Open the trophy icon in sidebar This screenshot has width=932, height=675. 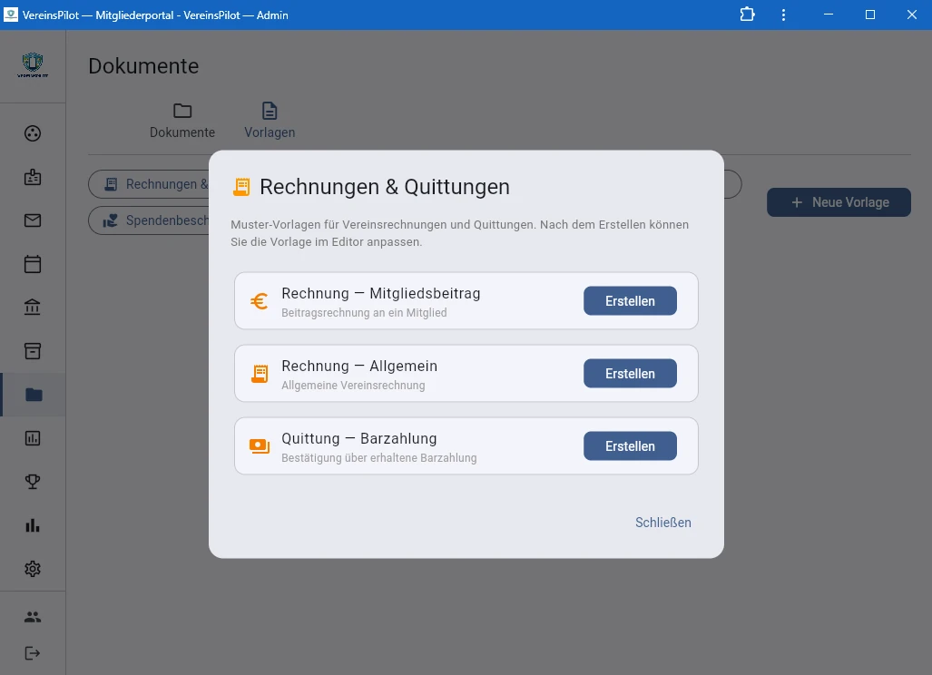[33, 482]
